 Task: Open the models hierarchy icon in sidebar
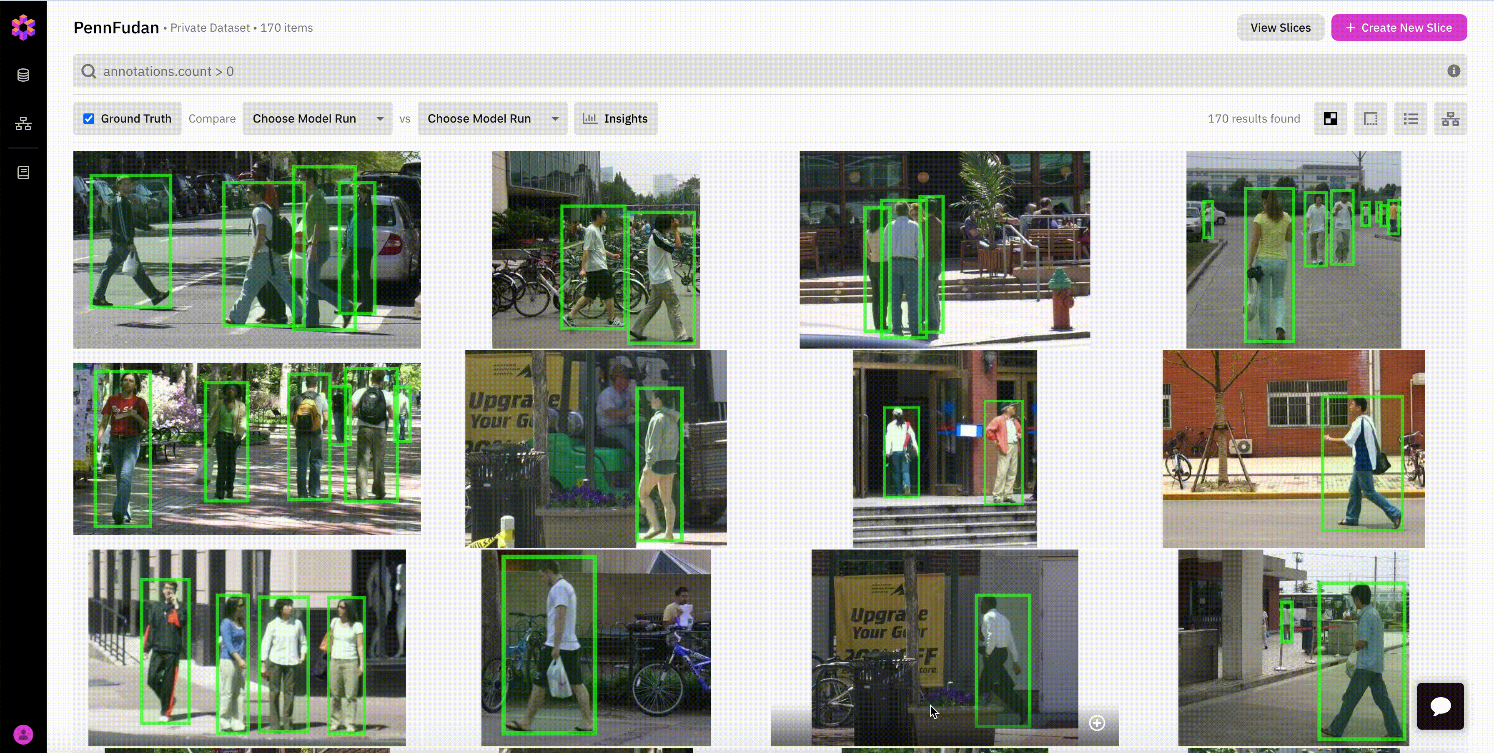[23, 123]
